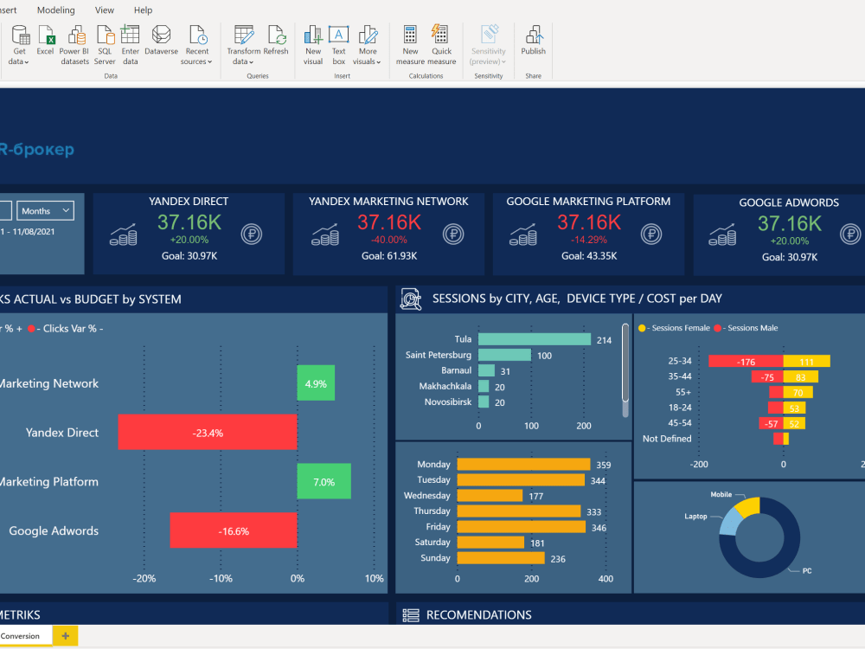Select the Yandex Direct -23.4% bar
This screenshot has height=649, width=865.
point(208,433)
